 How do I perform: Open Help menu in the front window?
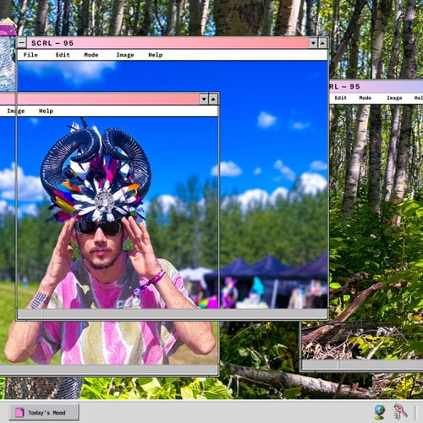pyautogui.click(x=46, y=111)
